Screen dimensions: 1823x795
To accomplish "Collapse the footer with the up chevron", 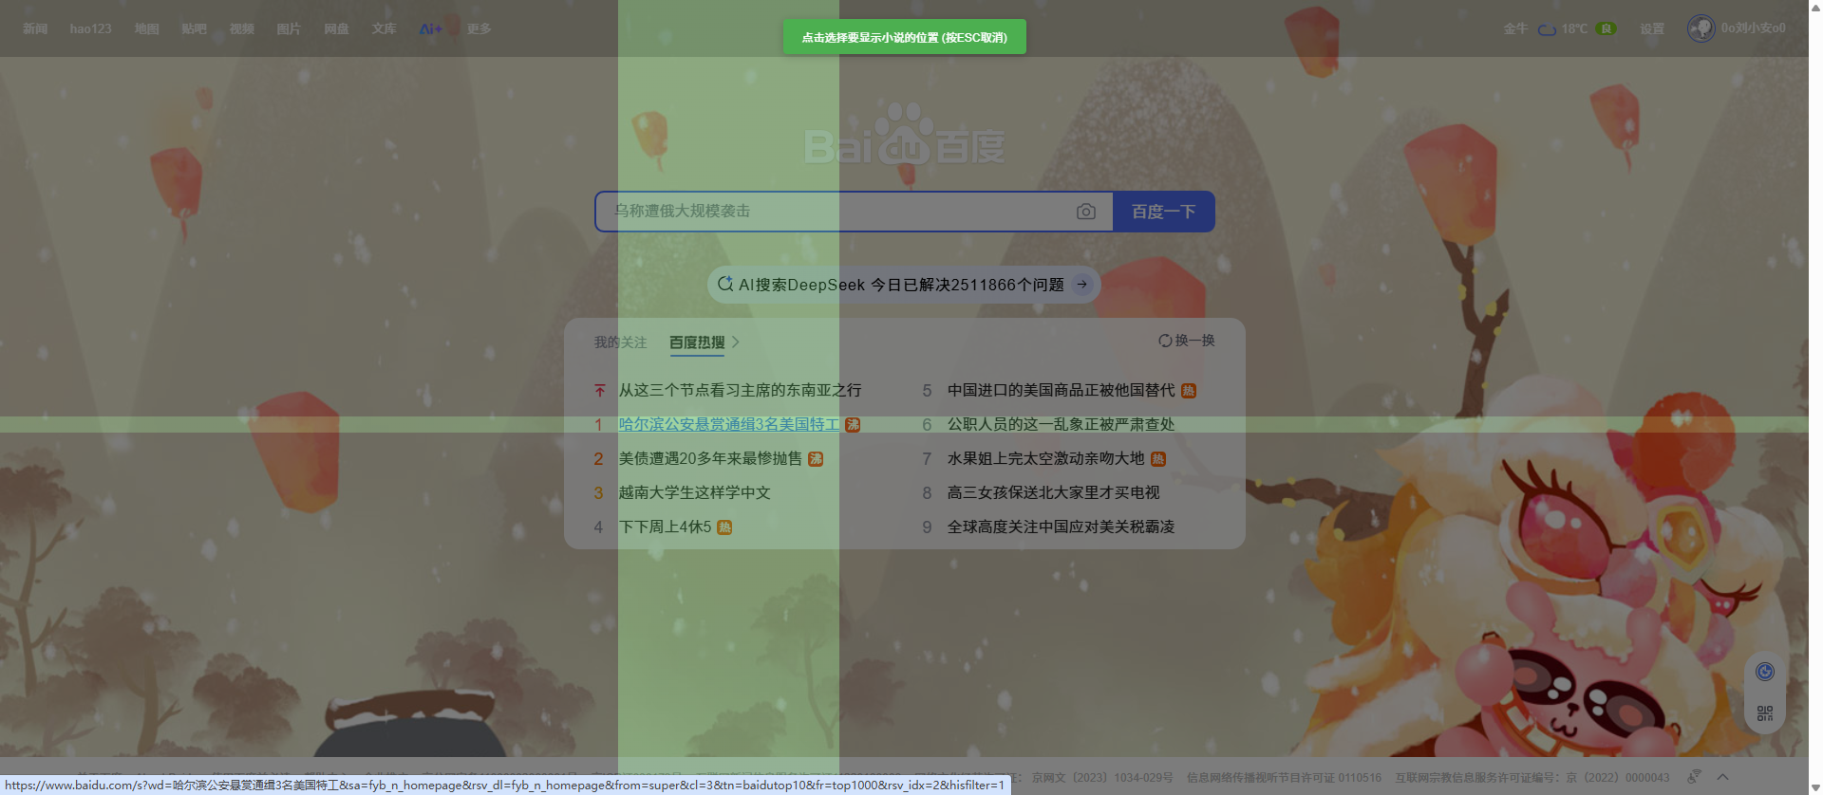I will (x=1722, y=777).
